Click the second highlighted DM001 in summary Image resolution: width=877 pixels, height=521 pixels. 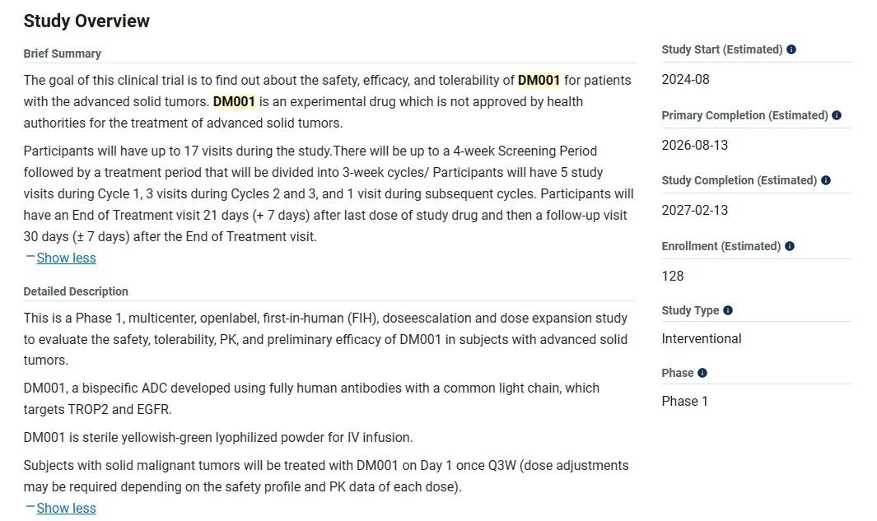[234, 102]
